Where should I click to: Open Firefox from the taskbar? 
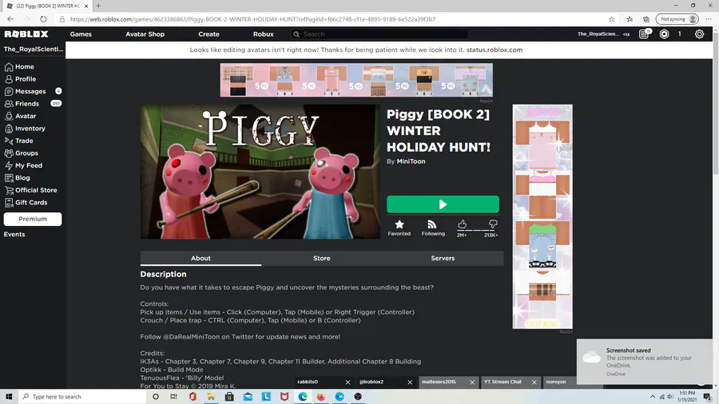tap(321, 397)
